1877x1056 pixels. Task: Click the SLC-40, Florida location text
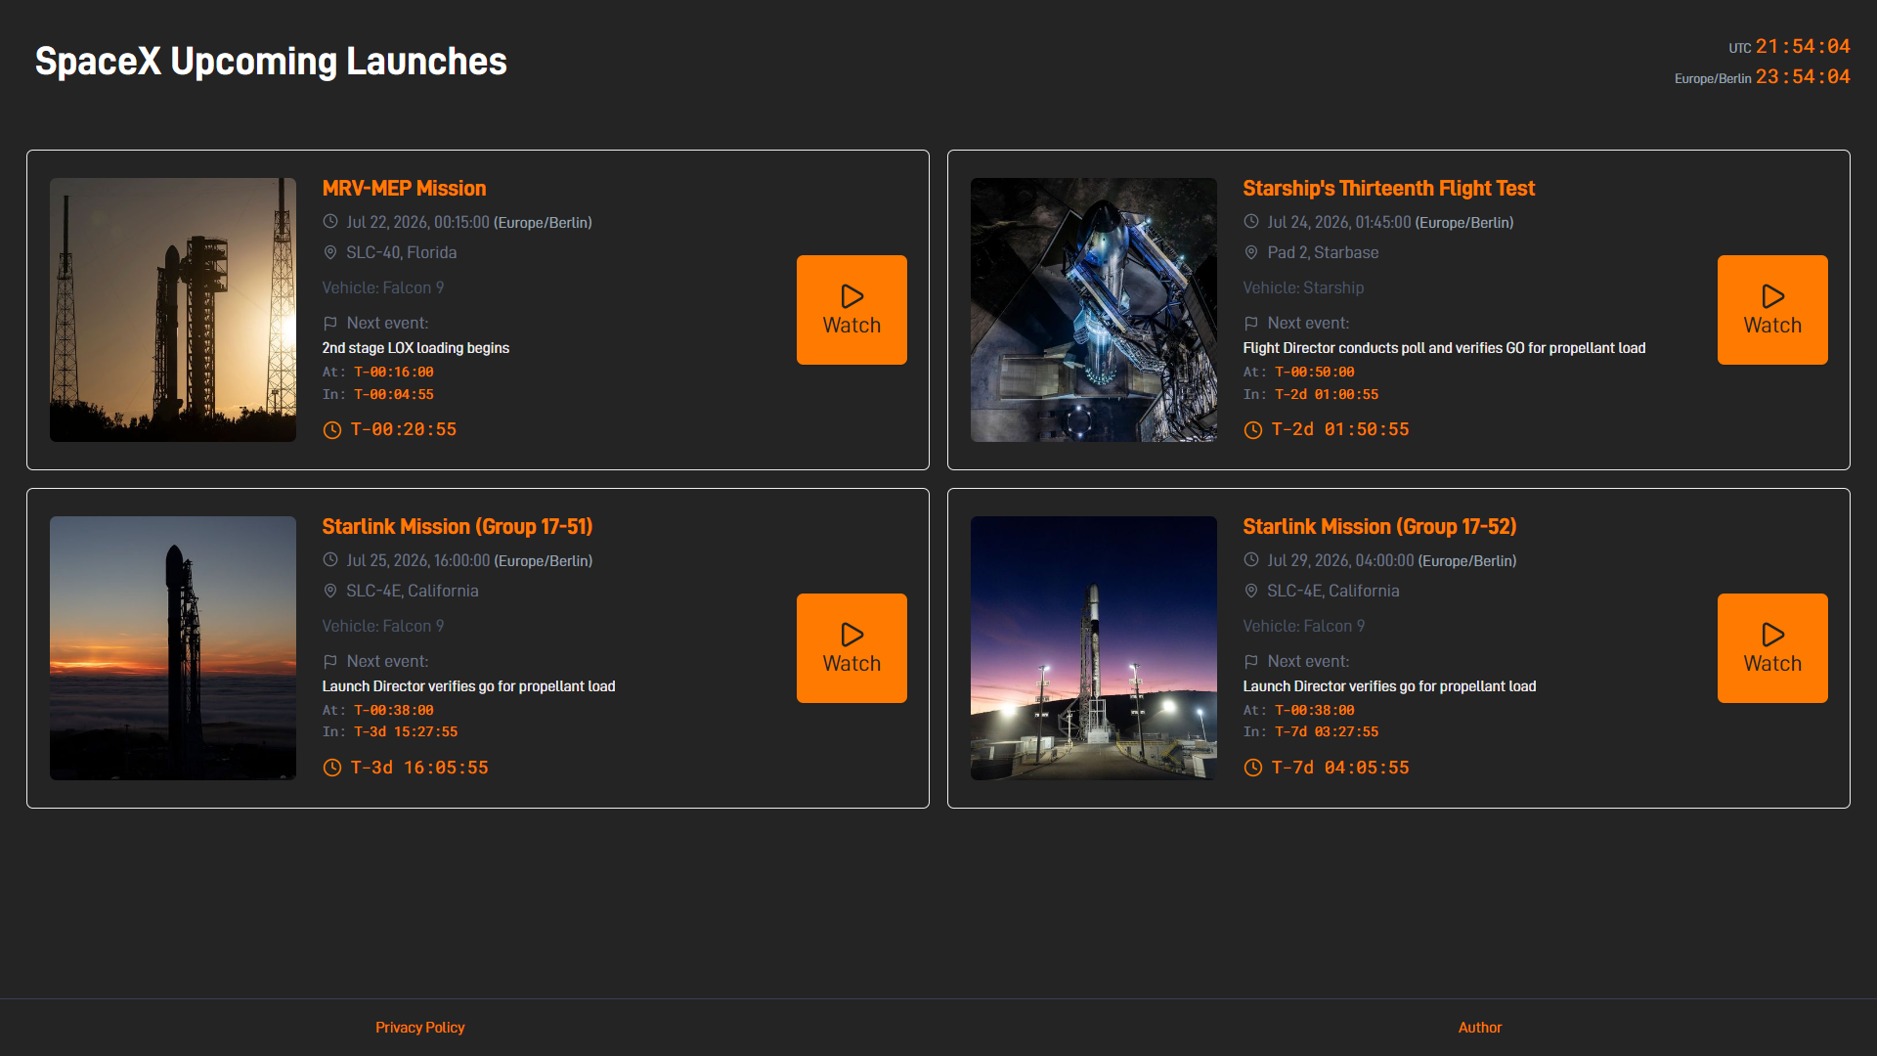pyautogui.click(x=402, y=252)
